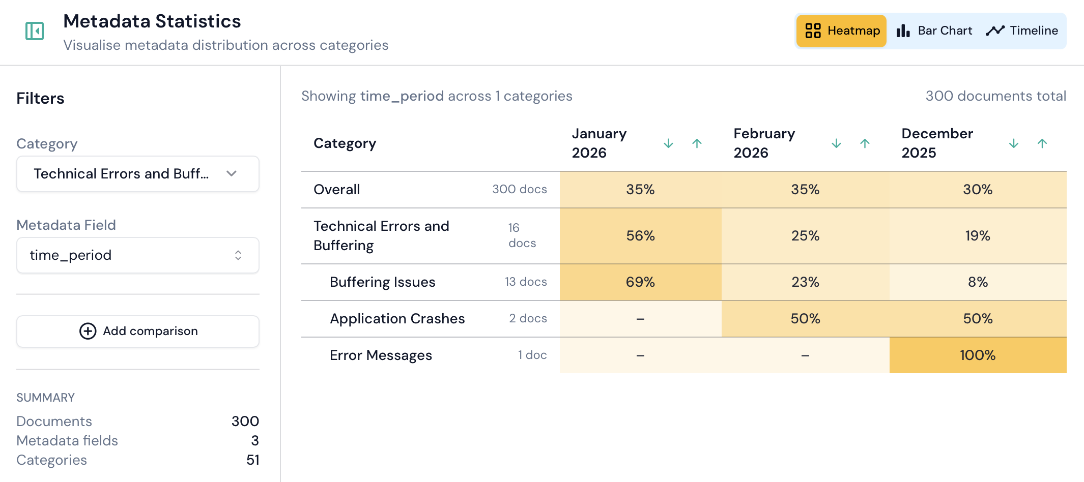Select the Buffering Issues subcategory row
The height and width of the screenshot is (482, 1084).
pos(382,282)
